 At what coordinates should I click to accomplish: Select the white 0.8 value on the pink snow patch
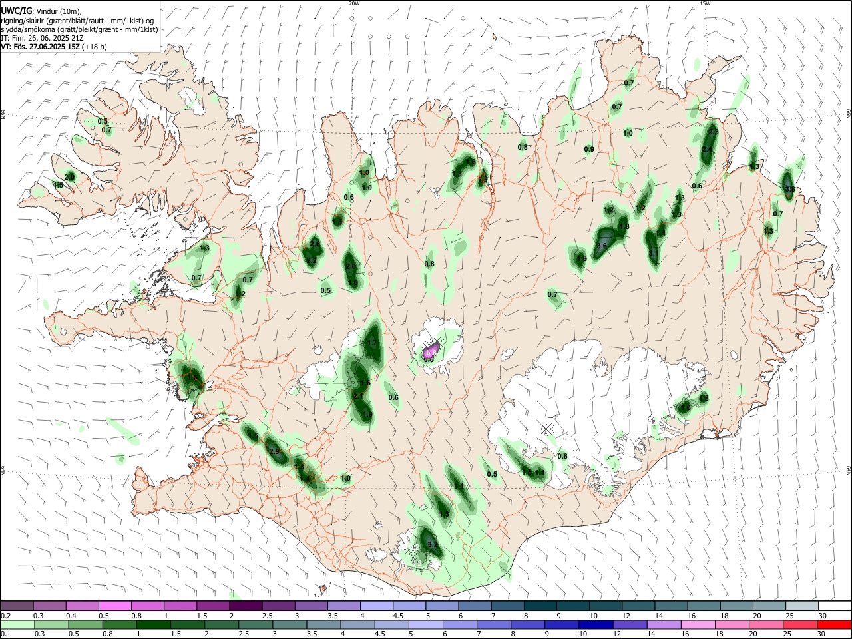tap(430, 351)
